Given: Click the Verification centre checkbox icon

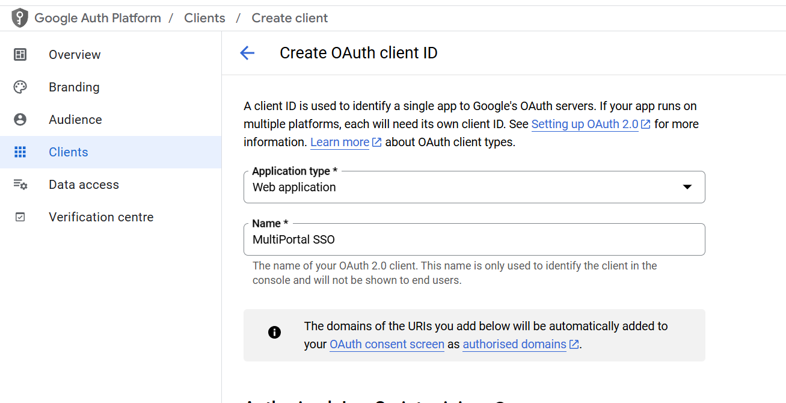Looking at the screenshot, I should point(20,217).
